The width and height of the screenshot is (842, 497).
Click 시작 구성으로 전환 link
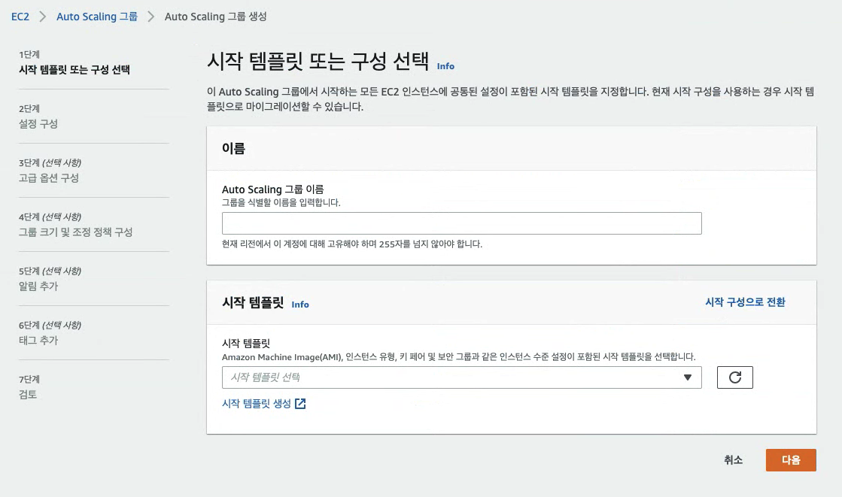(745, 302)
